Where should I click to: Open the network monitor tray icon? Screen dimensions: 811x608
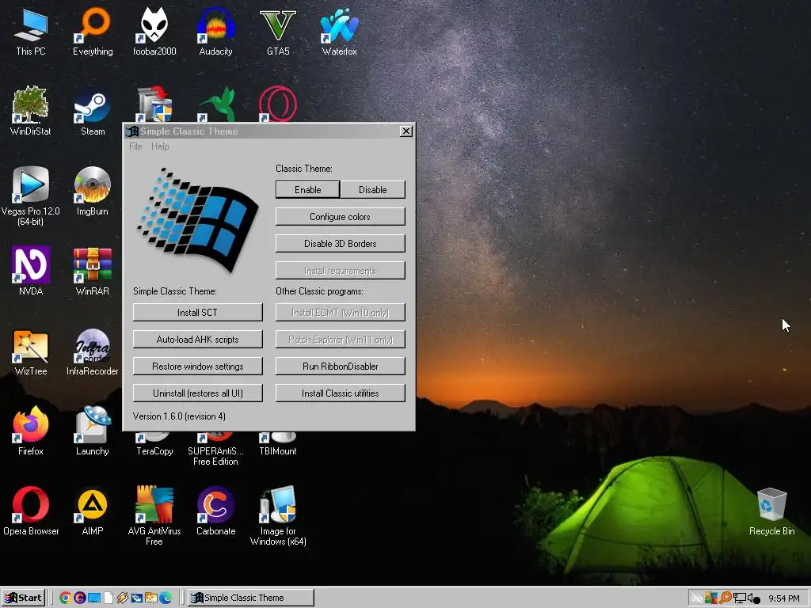[740, 598]
